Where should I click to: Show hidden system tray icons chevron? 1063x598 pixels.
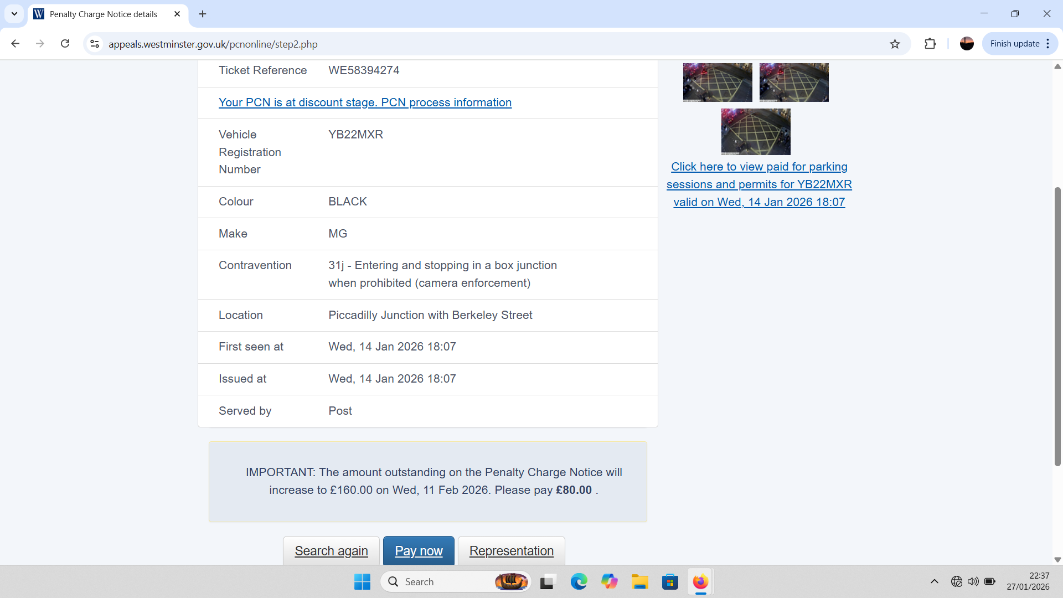pos(935,581)
